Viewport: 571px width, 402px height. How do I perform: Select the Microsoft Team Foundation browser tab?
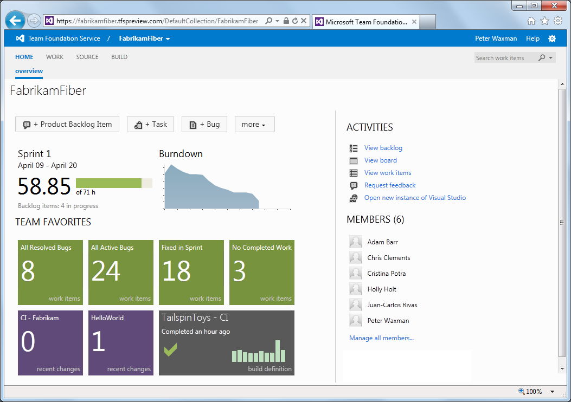tap(365, 22)
